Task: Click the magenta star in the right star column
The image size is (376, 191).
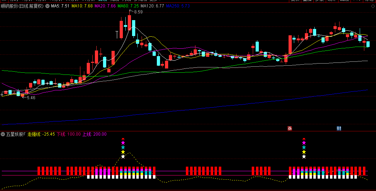Action: click(304, 143)
